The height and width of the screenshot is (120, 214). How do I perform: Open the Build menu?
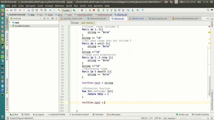[x=69, y=6]
